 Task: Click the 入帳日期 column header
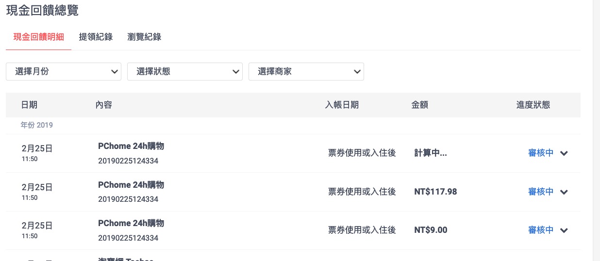coord(342,105)
